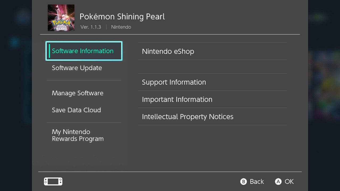The image size is (340, 191).
Task: Open Save Data Cloud settings
Action: coord(76,110)
